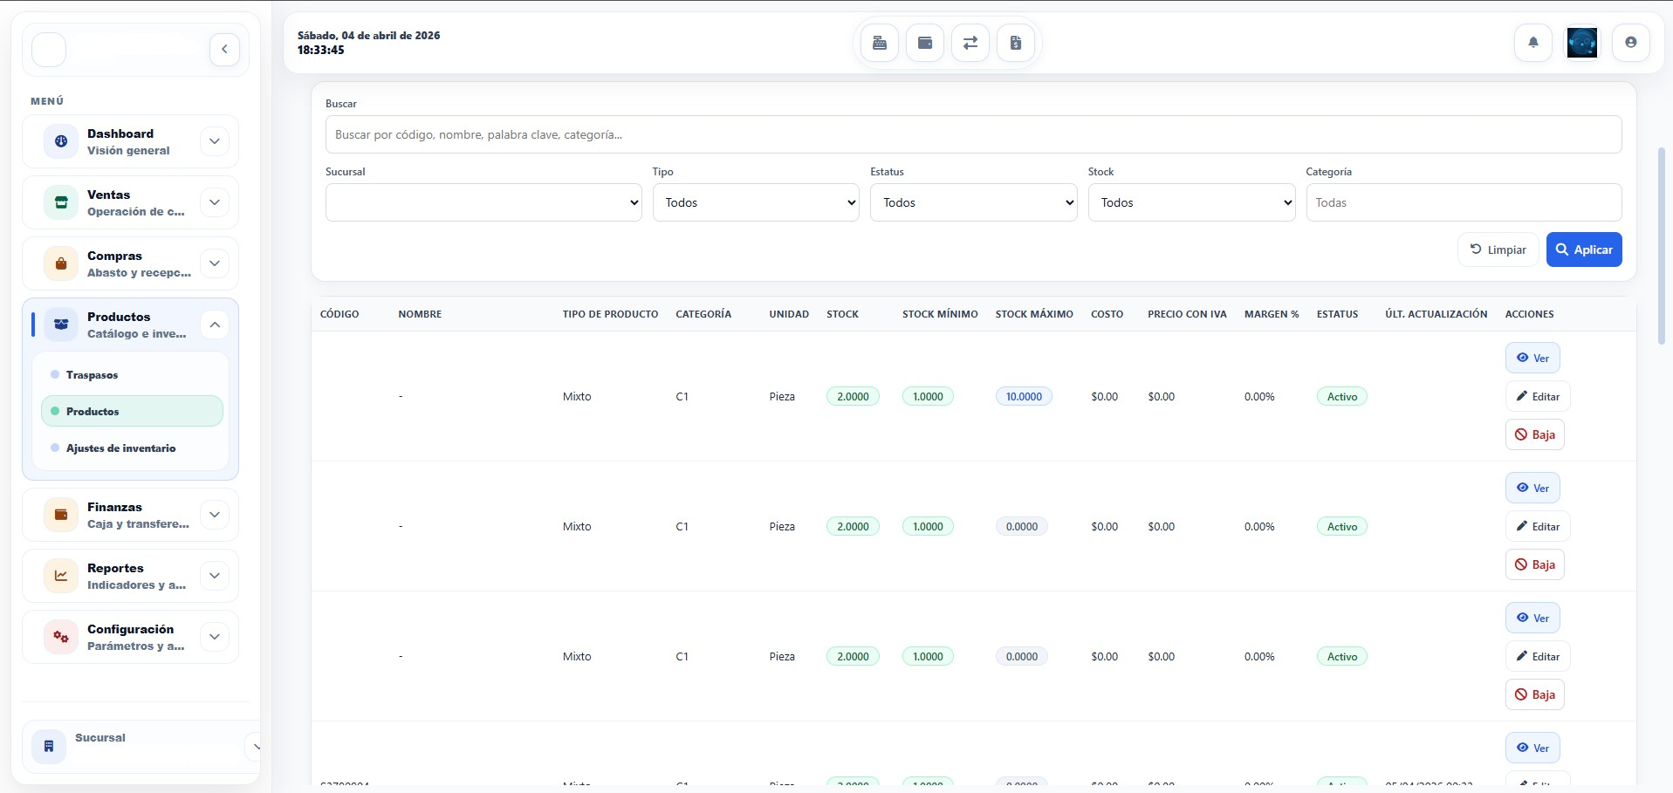1673x793 pixels.
Task: Select Traspasos in the Productos submenu
Action: tap(92, 375)
